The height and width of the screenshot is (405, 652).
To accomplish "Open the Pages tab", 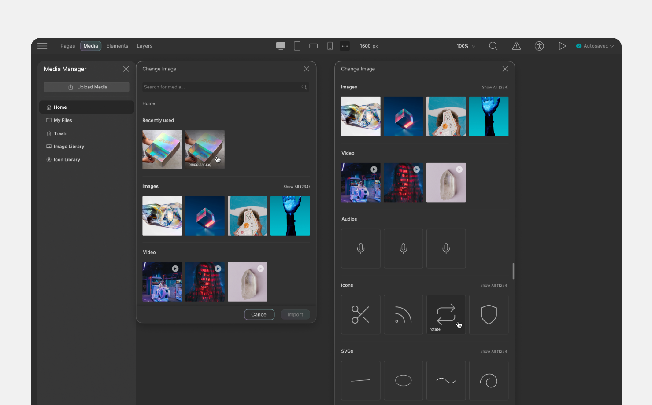I will pos(67,46).
